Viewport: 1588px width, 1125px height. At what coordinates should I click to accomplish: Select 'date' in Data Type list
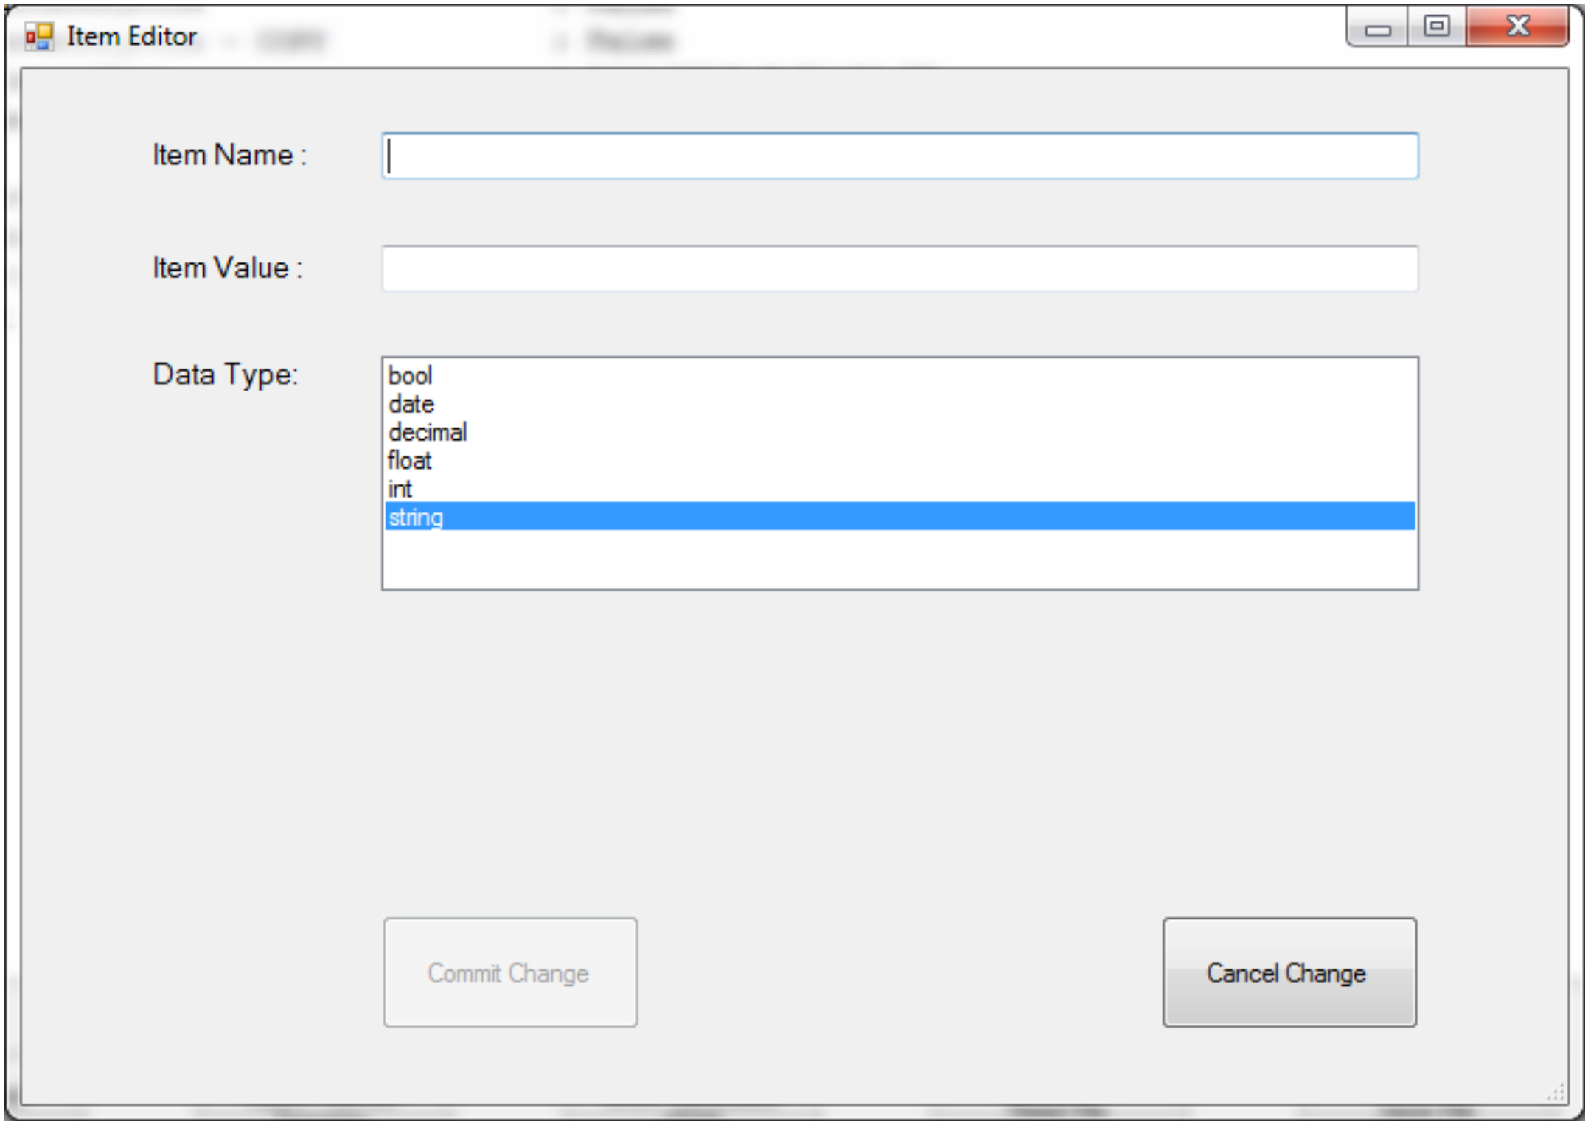(899, 403)
